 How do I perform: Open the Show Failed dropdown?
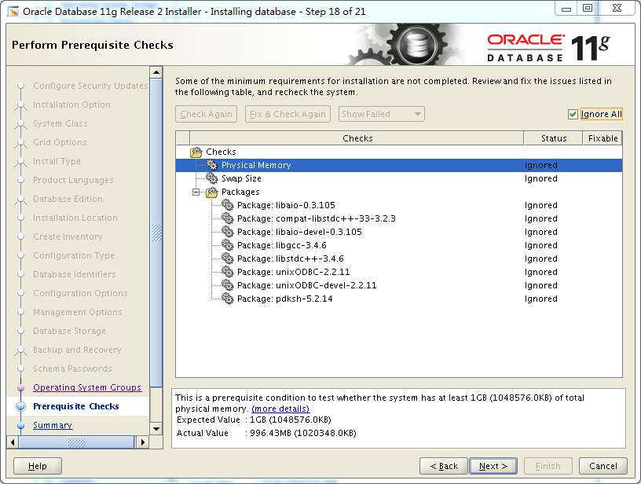[382, 114]
